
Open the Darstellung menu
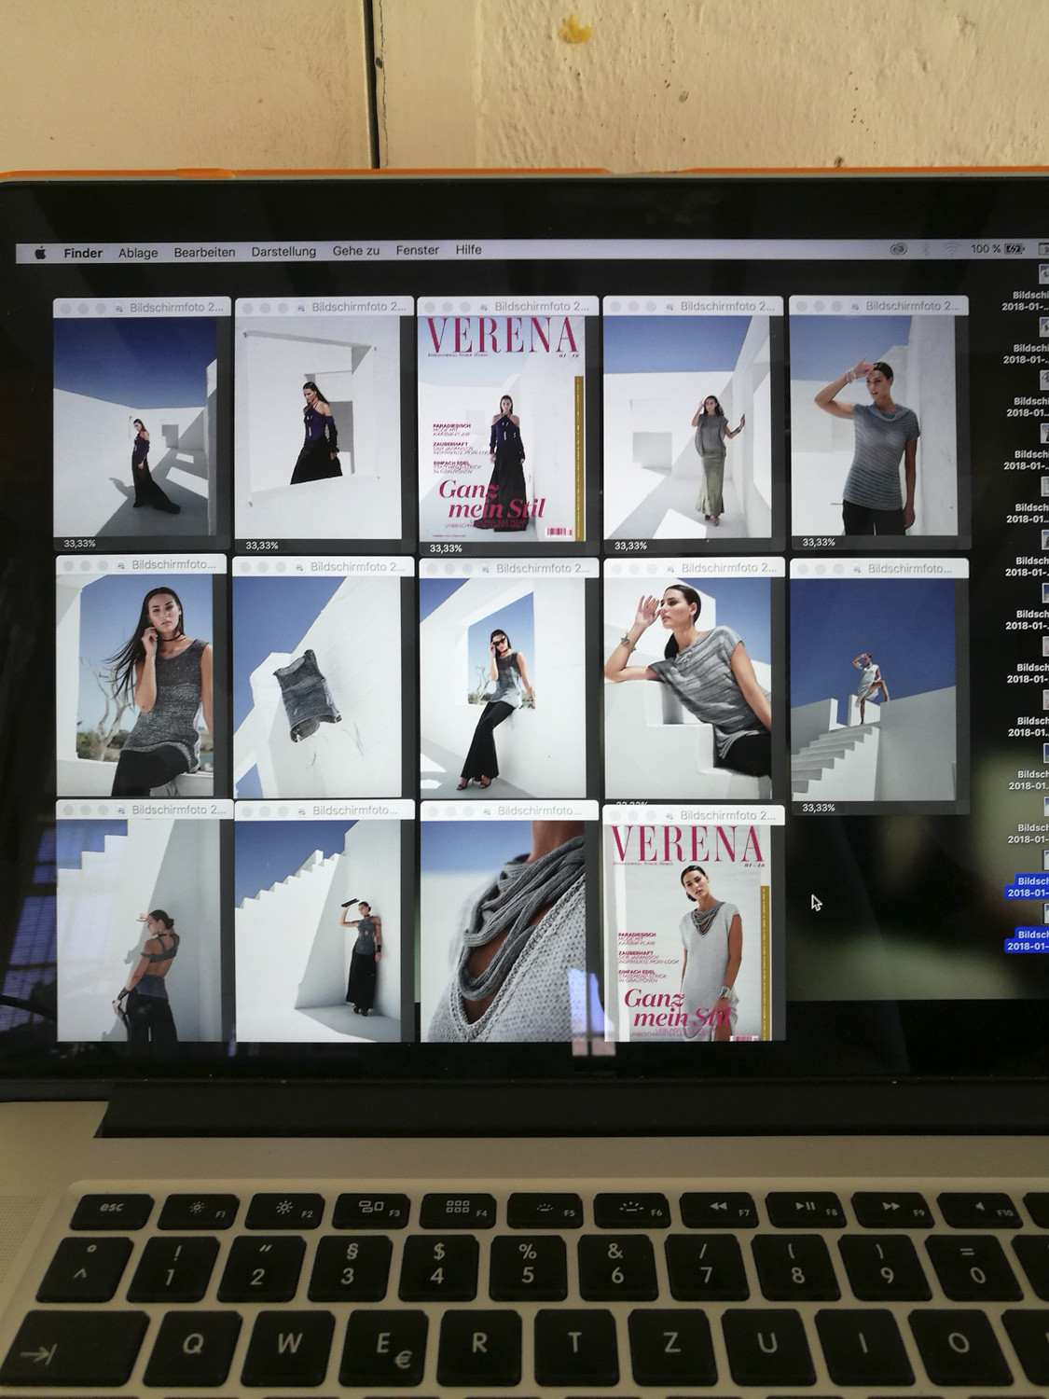283,251
